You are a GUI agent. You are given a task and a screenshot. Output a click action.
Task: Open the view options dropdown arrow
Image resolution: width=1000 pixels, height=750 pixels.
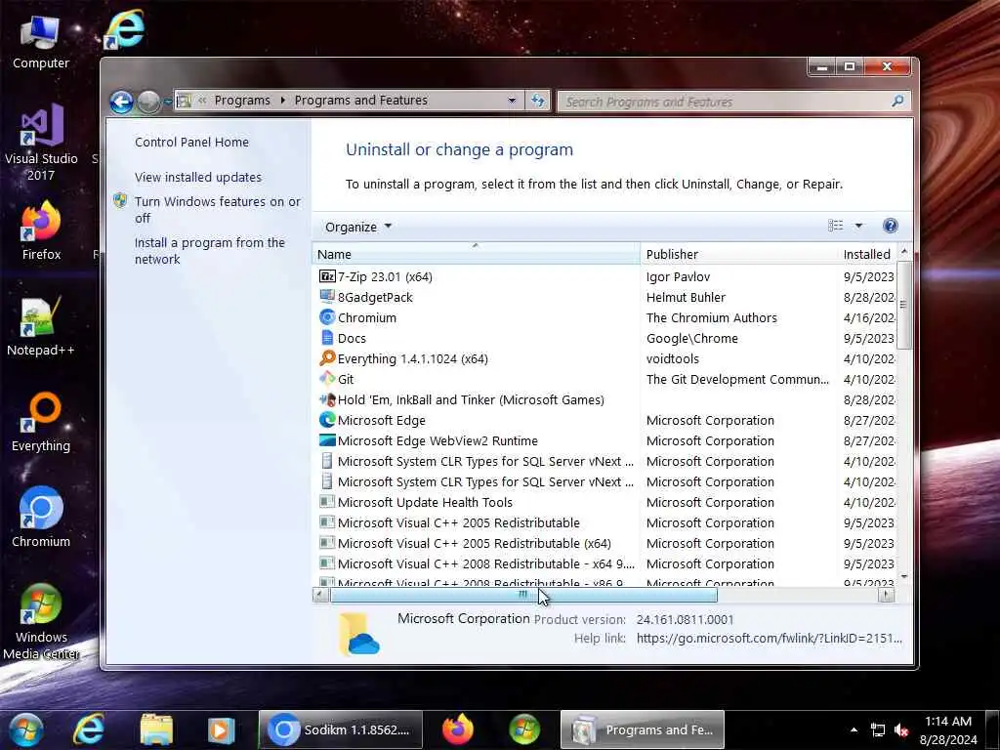[858, 226]
